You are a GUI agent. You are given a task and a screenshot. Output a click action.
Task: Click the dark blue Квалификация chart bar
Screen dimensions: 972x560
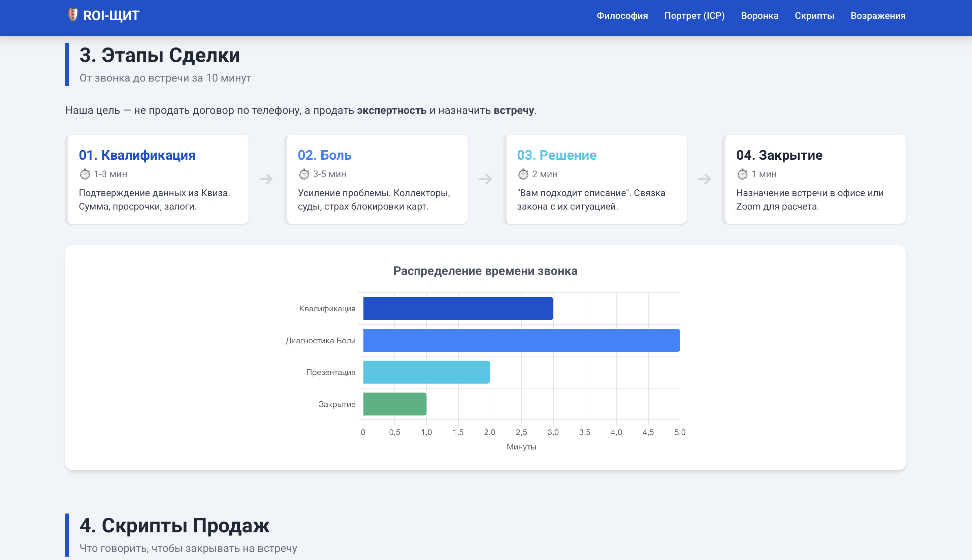tap(458, 308)
